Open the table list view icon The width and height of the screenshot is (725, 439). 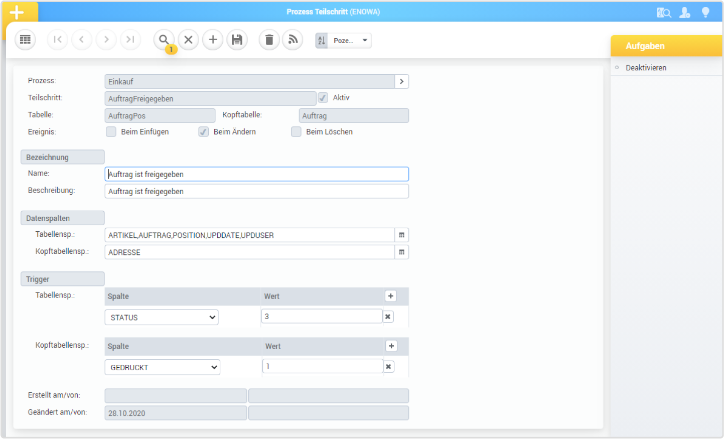[25, 40]
